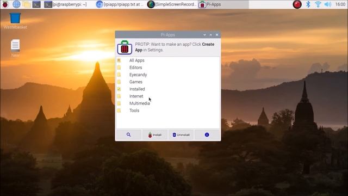Switch to the pi@raspberrypi terminal window
348x196 pixels.
click(65, 4)
